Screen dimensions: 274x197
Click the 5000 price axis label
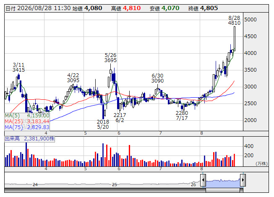coord(251,20)
